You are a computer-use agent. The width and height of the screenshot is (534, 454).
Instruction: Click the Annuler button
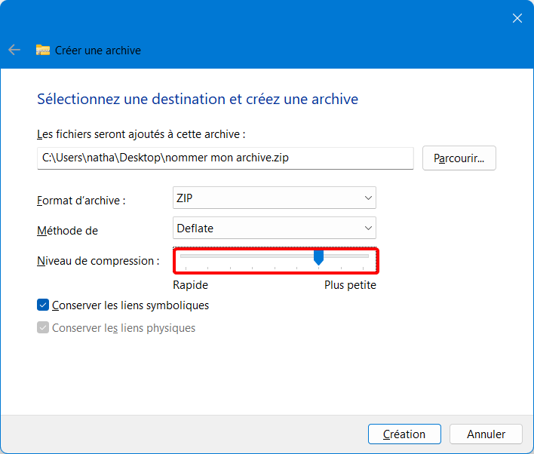(486, 434)
